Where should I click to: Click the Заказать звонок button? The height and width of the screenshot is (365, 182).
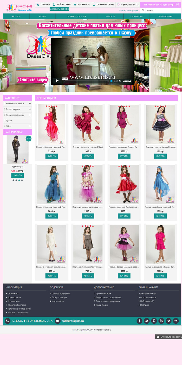(59, 9)
